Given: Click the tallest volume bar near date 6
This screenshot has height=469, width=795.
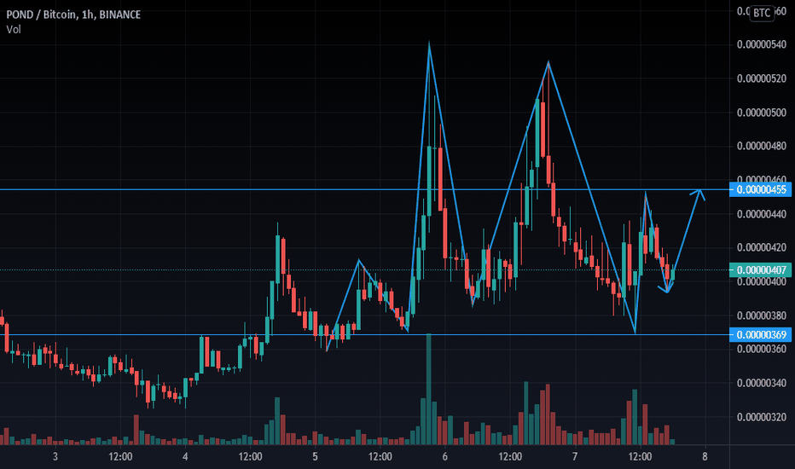Looking at the screenshot, I should [x=429, y=389].
